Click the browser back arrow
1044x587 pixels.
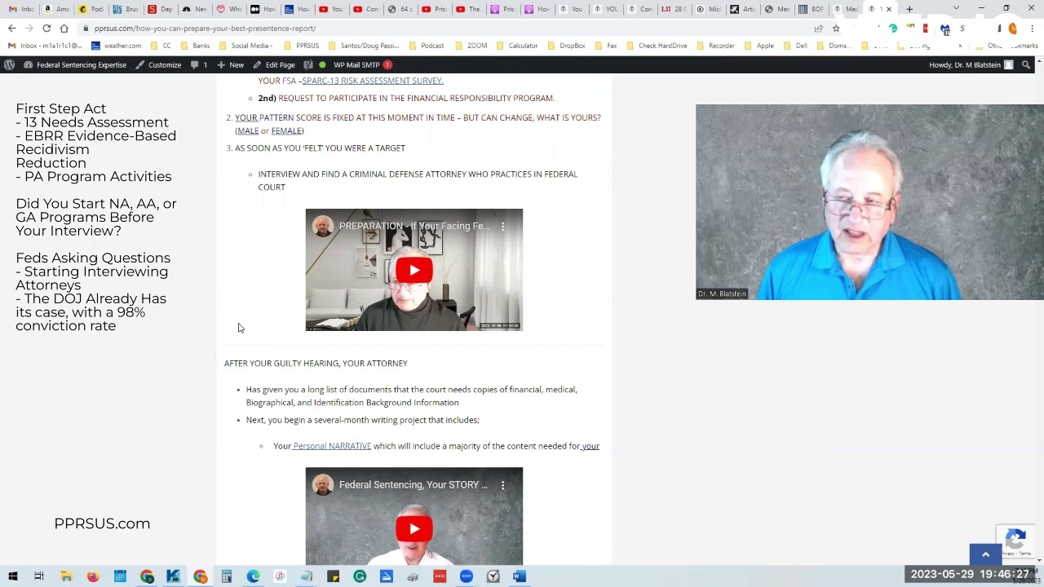coord(12,29)
